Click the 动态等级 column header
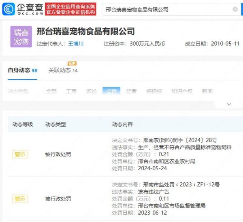 pos(23,124)
